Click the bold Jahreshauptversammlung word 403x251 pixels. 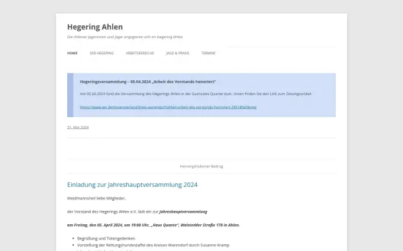pos(183,212)
